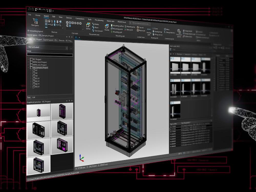Select layout space B3.X1 in tree
The image size is (256, 192).
tap(36, 87)
